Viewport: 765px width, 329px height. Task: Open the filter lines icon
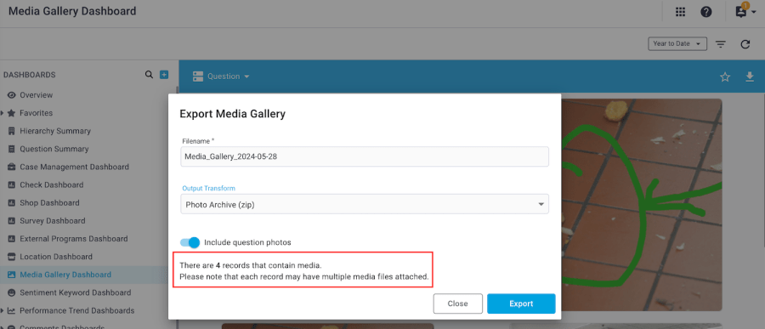[x=721, y=44]
